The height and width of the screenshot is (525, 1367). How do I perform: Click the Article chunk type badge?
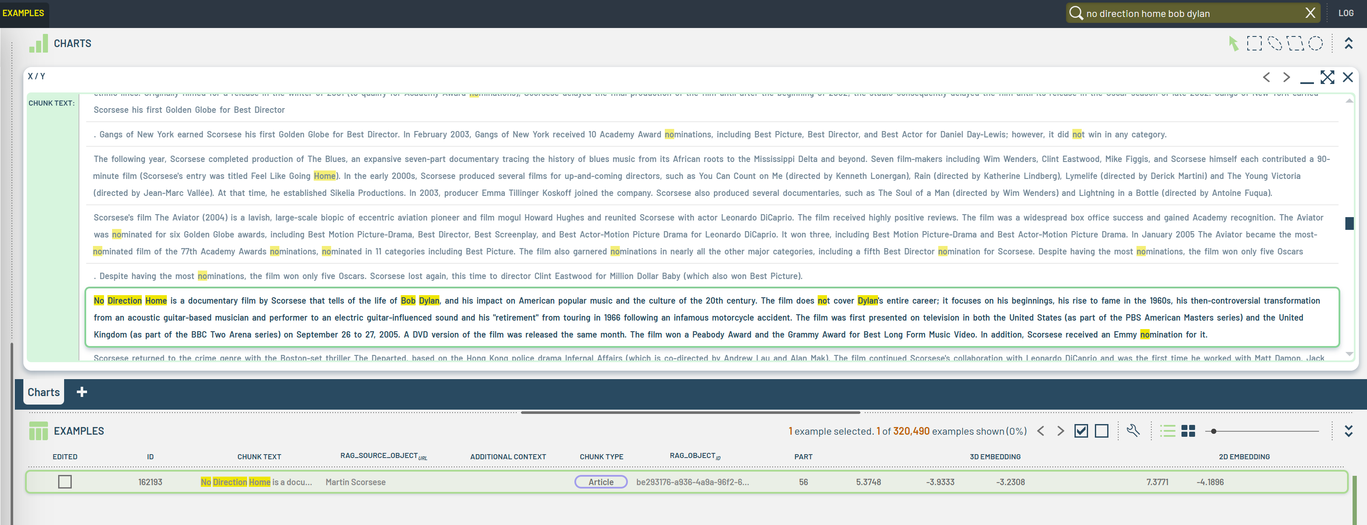[x=601, y=481]
